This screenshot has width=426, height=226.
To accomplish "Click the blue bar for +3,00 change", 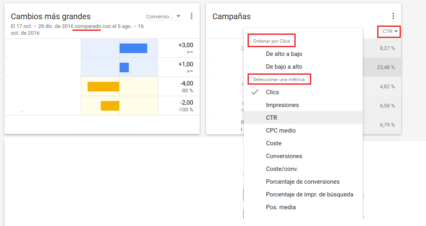I will click(x=133, y=48).
